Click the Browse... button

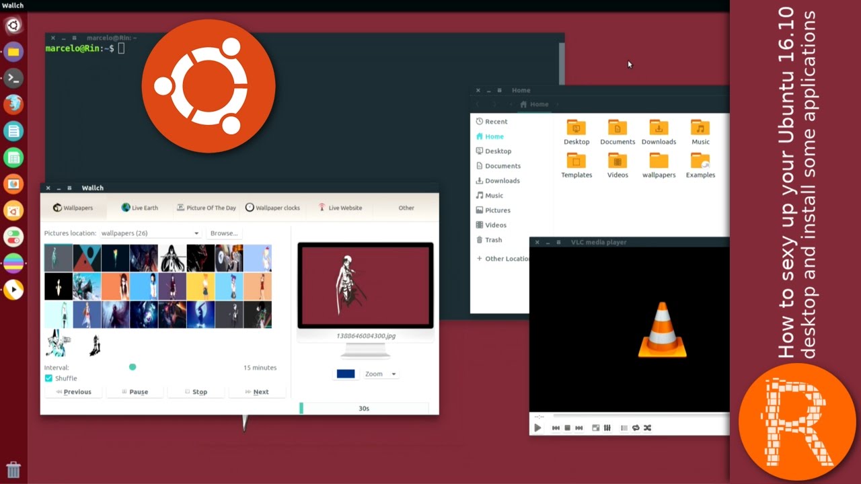point(224,233)
